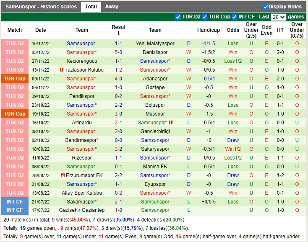Click the 4-0 score against Adanaspor
This screenshot has width=308, height=242.
click(x=118, y=79)
